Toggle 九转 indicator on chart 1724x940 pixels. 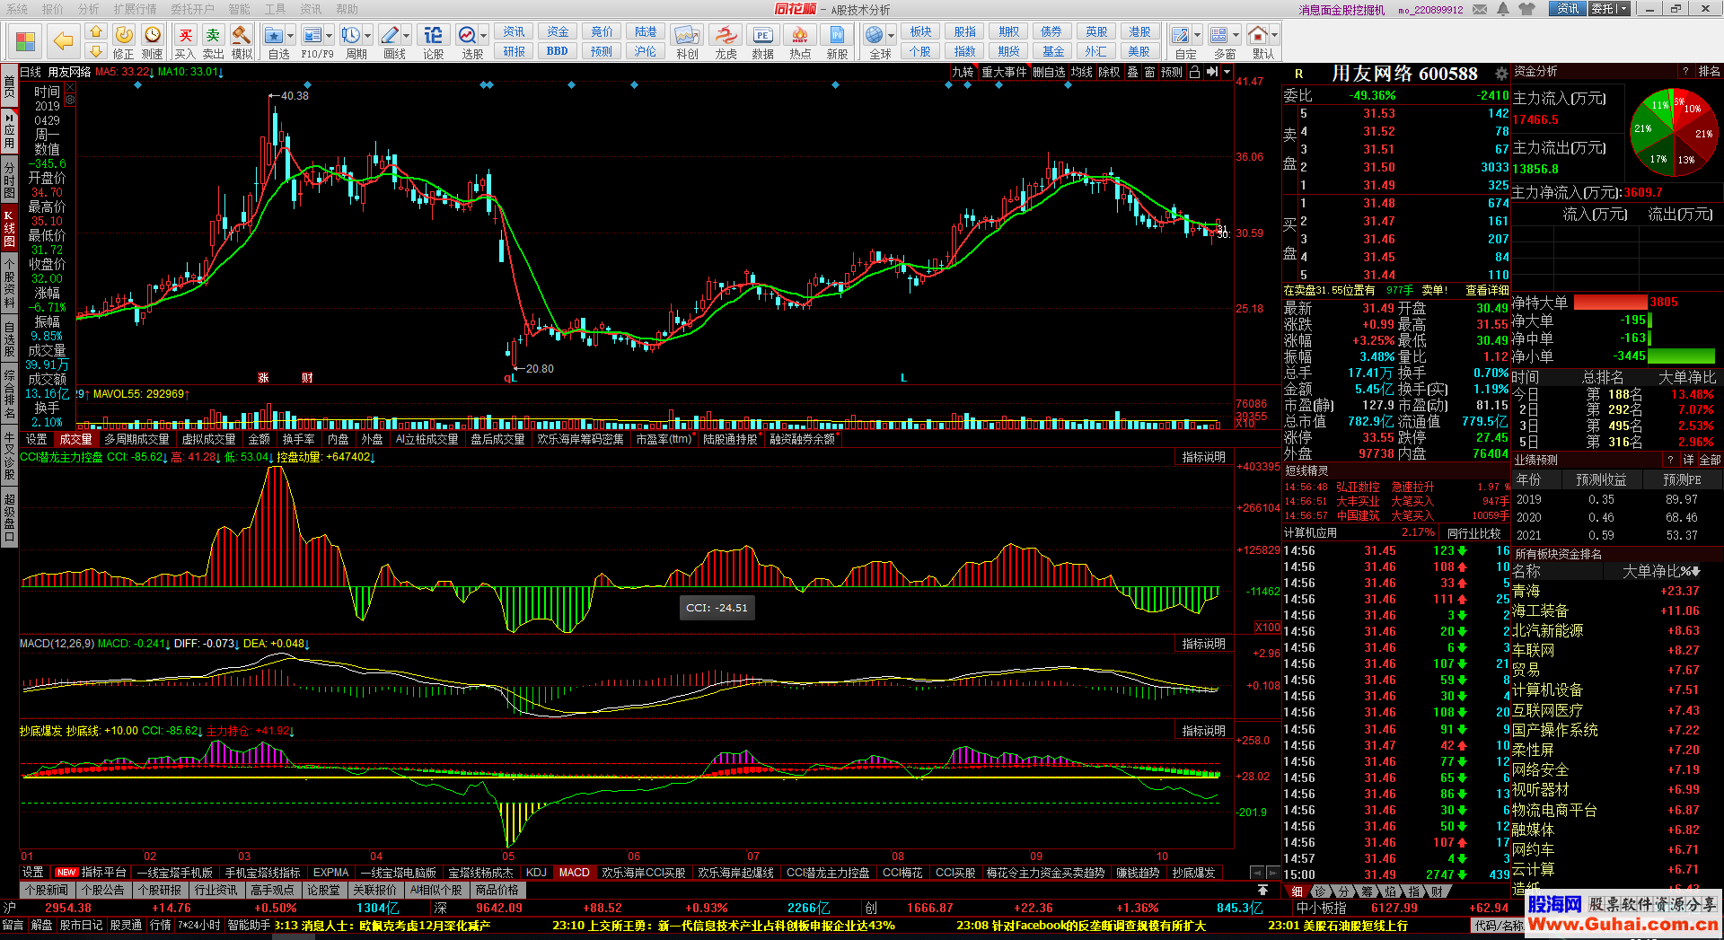[963, 72]
